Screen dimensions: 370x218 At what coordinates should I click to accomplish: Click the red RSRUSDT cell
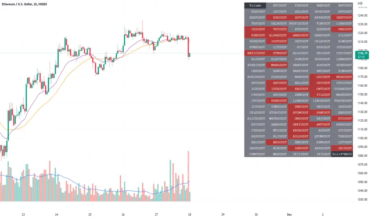[x=277, y=17]
